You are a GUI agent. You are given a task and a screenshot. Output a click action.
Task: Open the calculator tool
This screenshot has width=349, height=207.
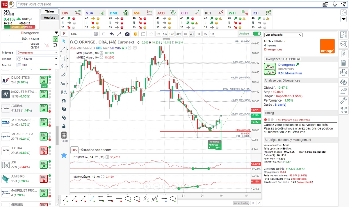(64, 135)
